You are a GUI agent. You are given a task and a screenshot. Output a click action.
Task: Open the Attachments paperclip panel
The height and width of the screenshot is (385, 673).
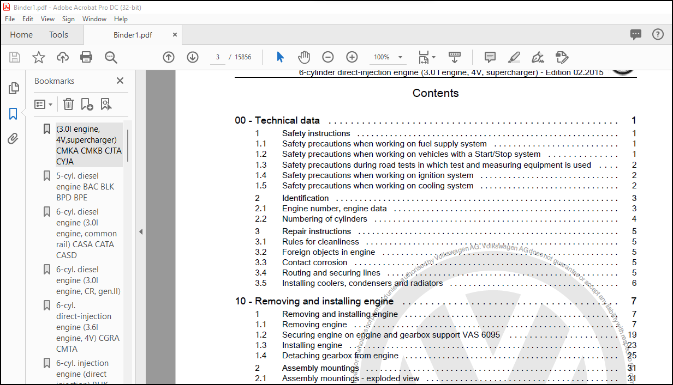13,139
